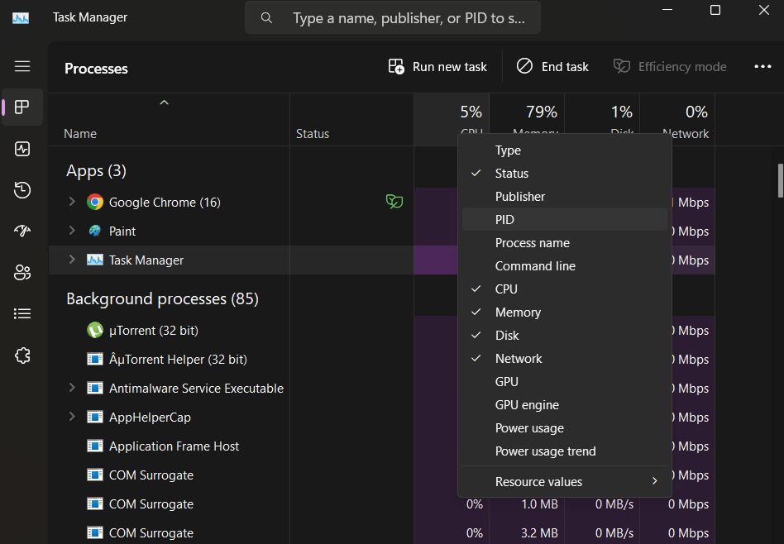The image size is (784, 544).
Task: Open the Users sidebar icon
Action: click(22, 273)
